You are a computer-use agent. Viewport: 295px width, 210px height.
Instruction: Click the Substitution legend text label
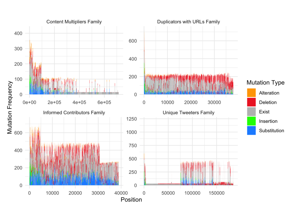coord(271,131)
